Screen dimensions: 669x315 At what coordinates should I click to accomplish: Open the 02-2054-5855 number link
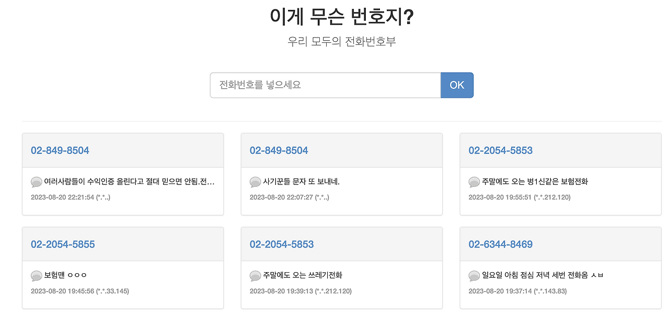[x=63, y=244]
